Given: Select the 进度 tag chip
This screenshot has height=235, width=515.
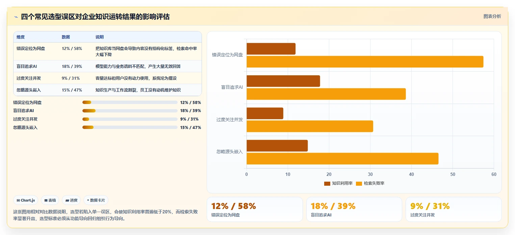Looking at the screenshot, I should pyautogui.click(x=71, y=200).
